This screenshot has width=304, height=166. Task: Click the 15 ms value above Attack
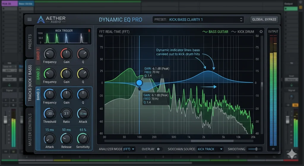pos(50,130)
